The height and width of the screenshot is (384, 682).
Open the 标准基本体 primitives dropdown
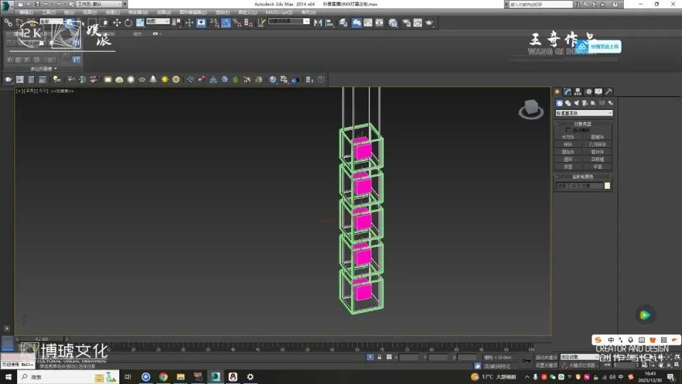coord(584,113)
